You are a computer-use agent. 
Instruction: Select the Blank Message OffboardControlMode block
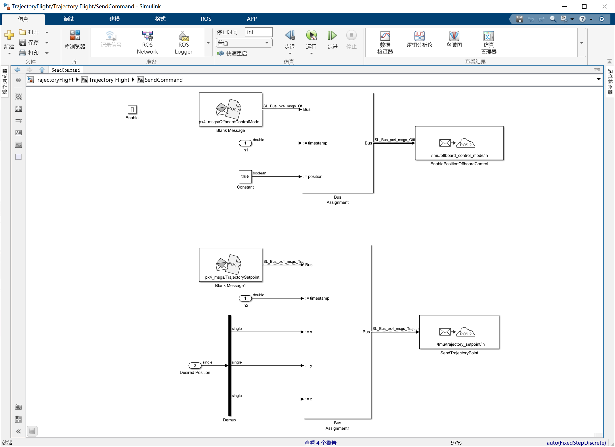point(231,109)
